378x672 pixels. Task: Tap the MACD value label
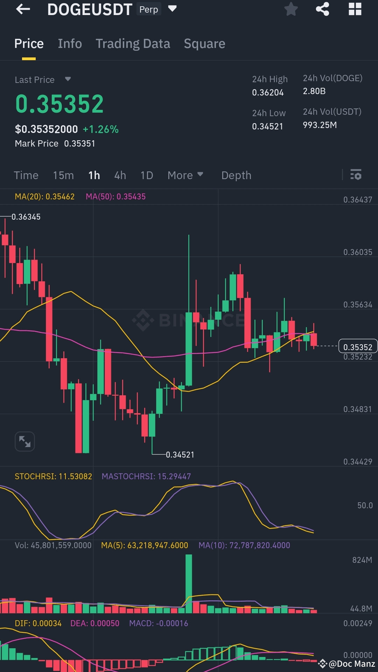158,623
